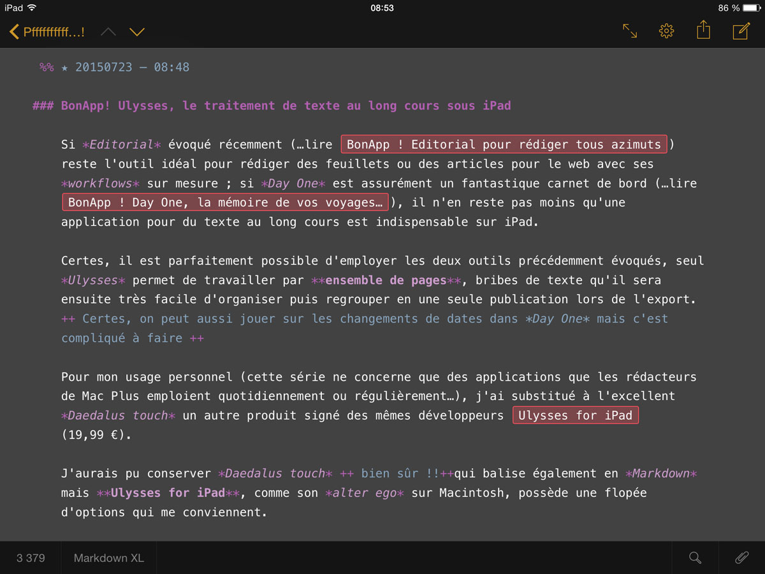
Task: Open the link tag 'BonApp ! Editorial pour rédiger tous azimuts'
Action: [504, 144]
